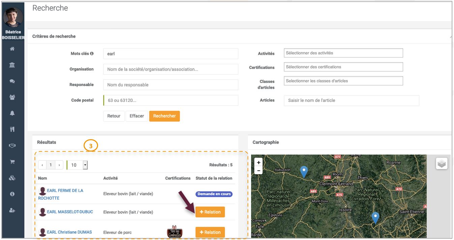Click the Retour button
The height and width of the screenshot is (240, 454).
click(x=114, y=116)
